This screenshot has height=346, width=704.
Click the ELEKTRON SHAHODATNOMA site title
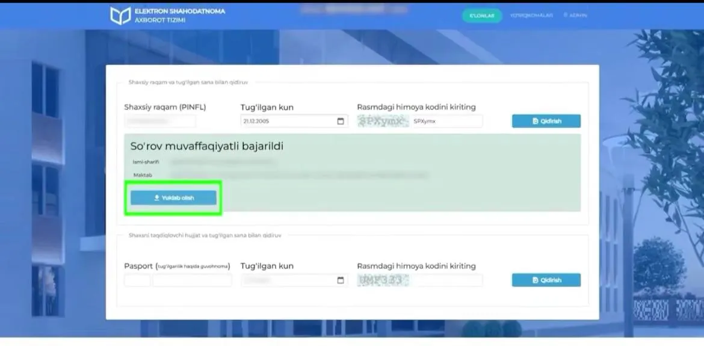[x=179, y=11]
